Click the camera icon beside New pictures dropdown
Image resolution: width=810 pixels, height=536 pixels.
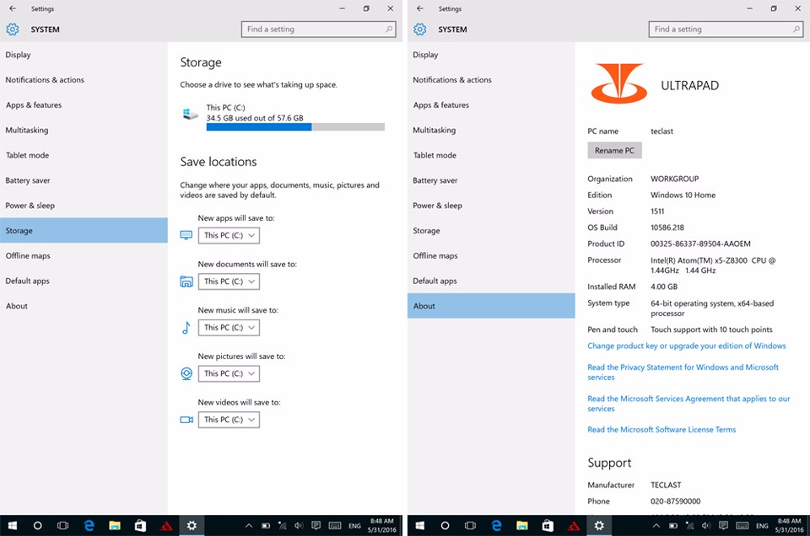pos(186,373)
